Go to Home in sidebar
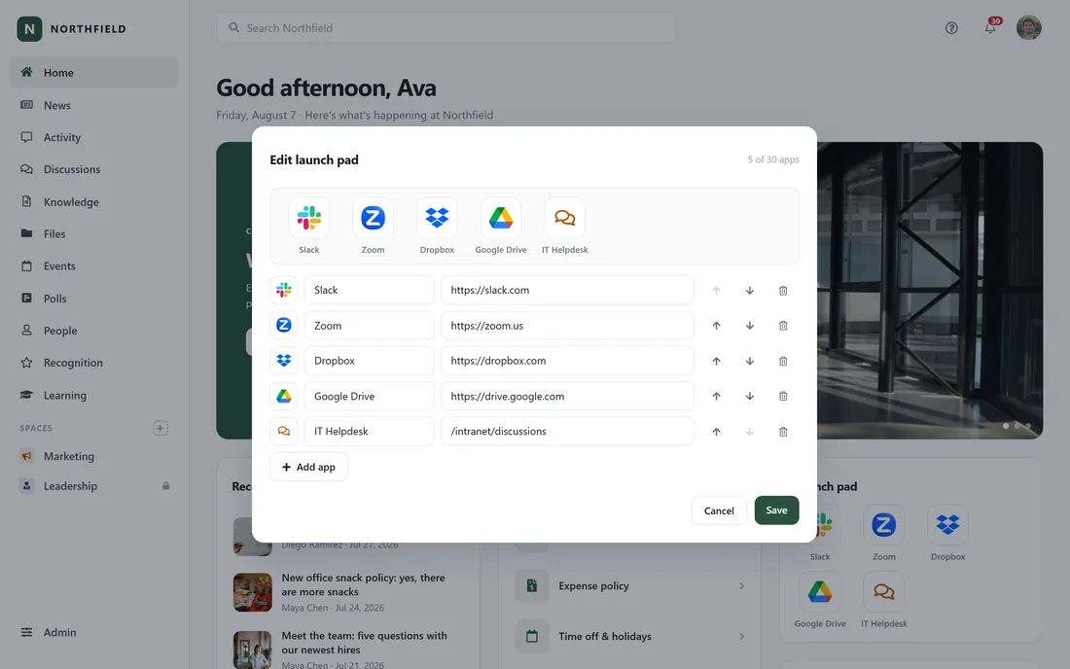 pos(94,72)
